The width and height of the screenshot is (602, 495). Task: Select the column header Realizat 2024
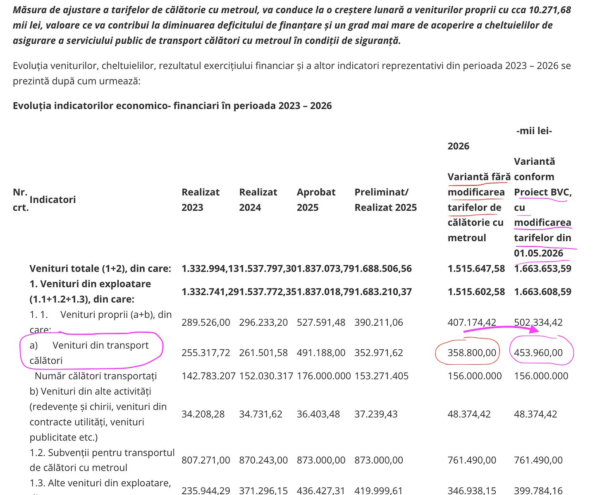pos(259,199)
